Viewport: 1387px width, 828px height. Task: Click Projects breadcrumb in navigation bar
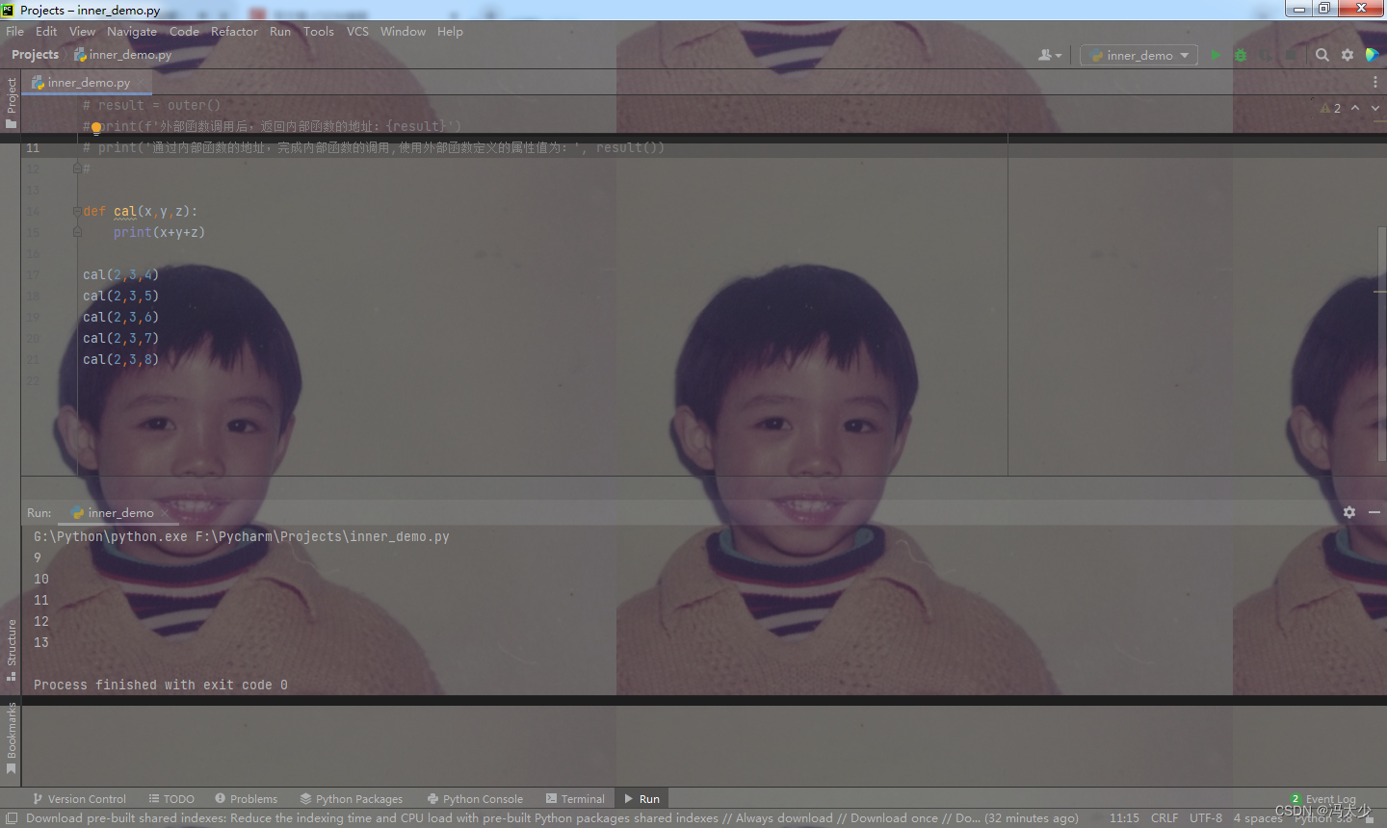click(35, 55)
